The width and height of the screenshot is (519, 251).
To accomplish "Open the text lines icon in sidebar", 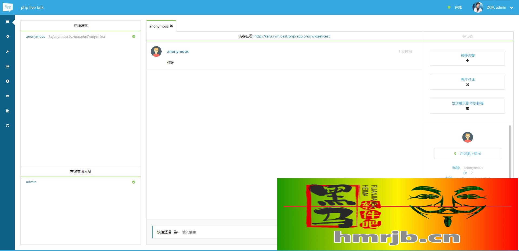I will tap(8, 111).
